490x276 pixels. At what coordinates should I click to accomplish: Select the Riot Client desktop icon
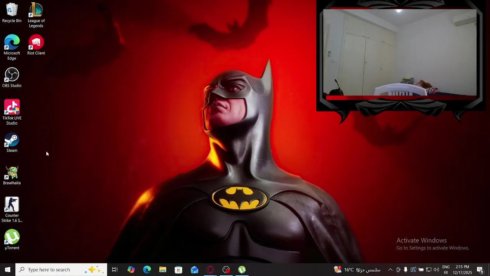pos(36,45)
